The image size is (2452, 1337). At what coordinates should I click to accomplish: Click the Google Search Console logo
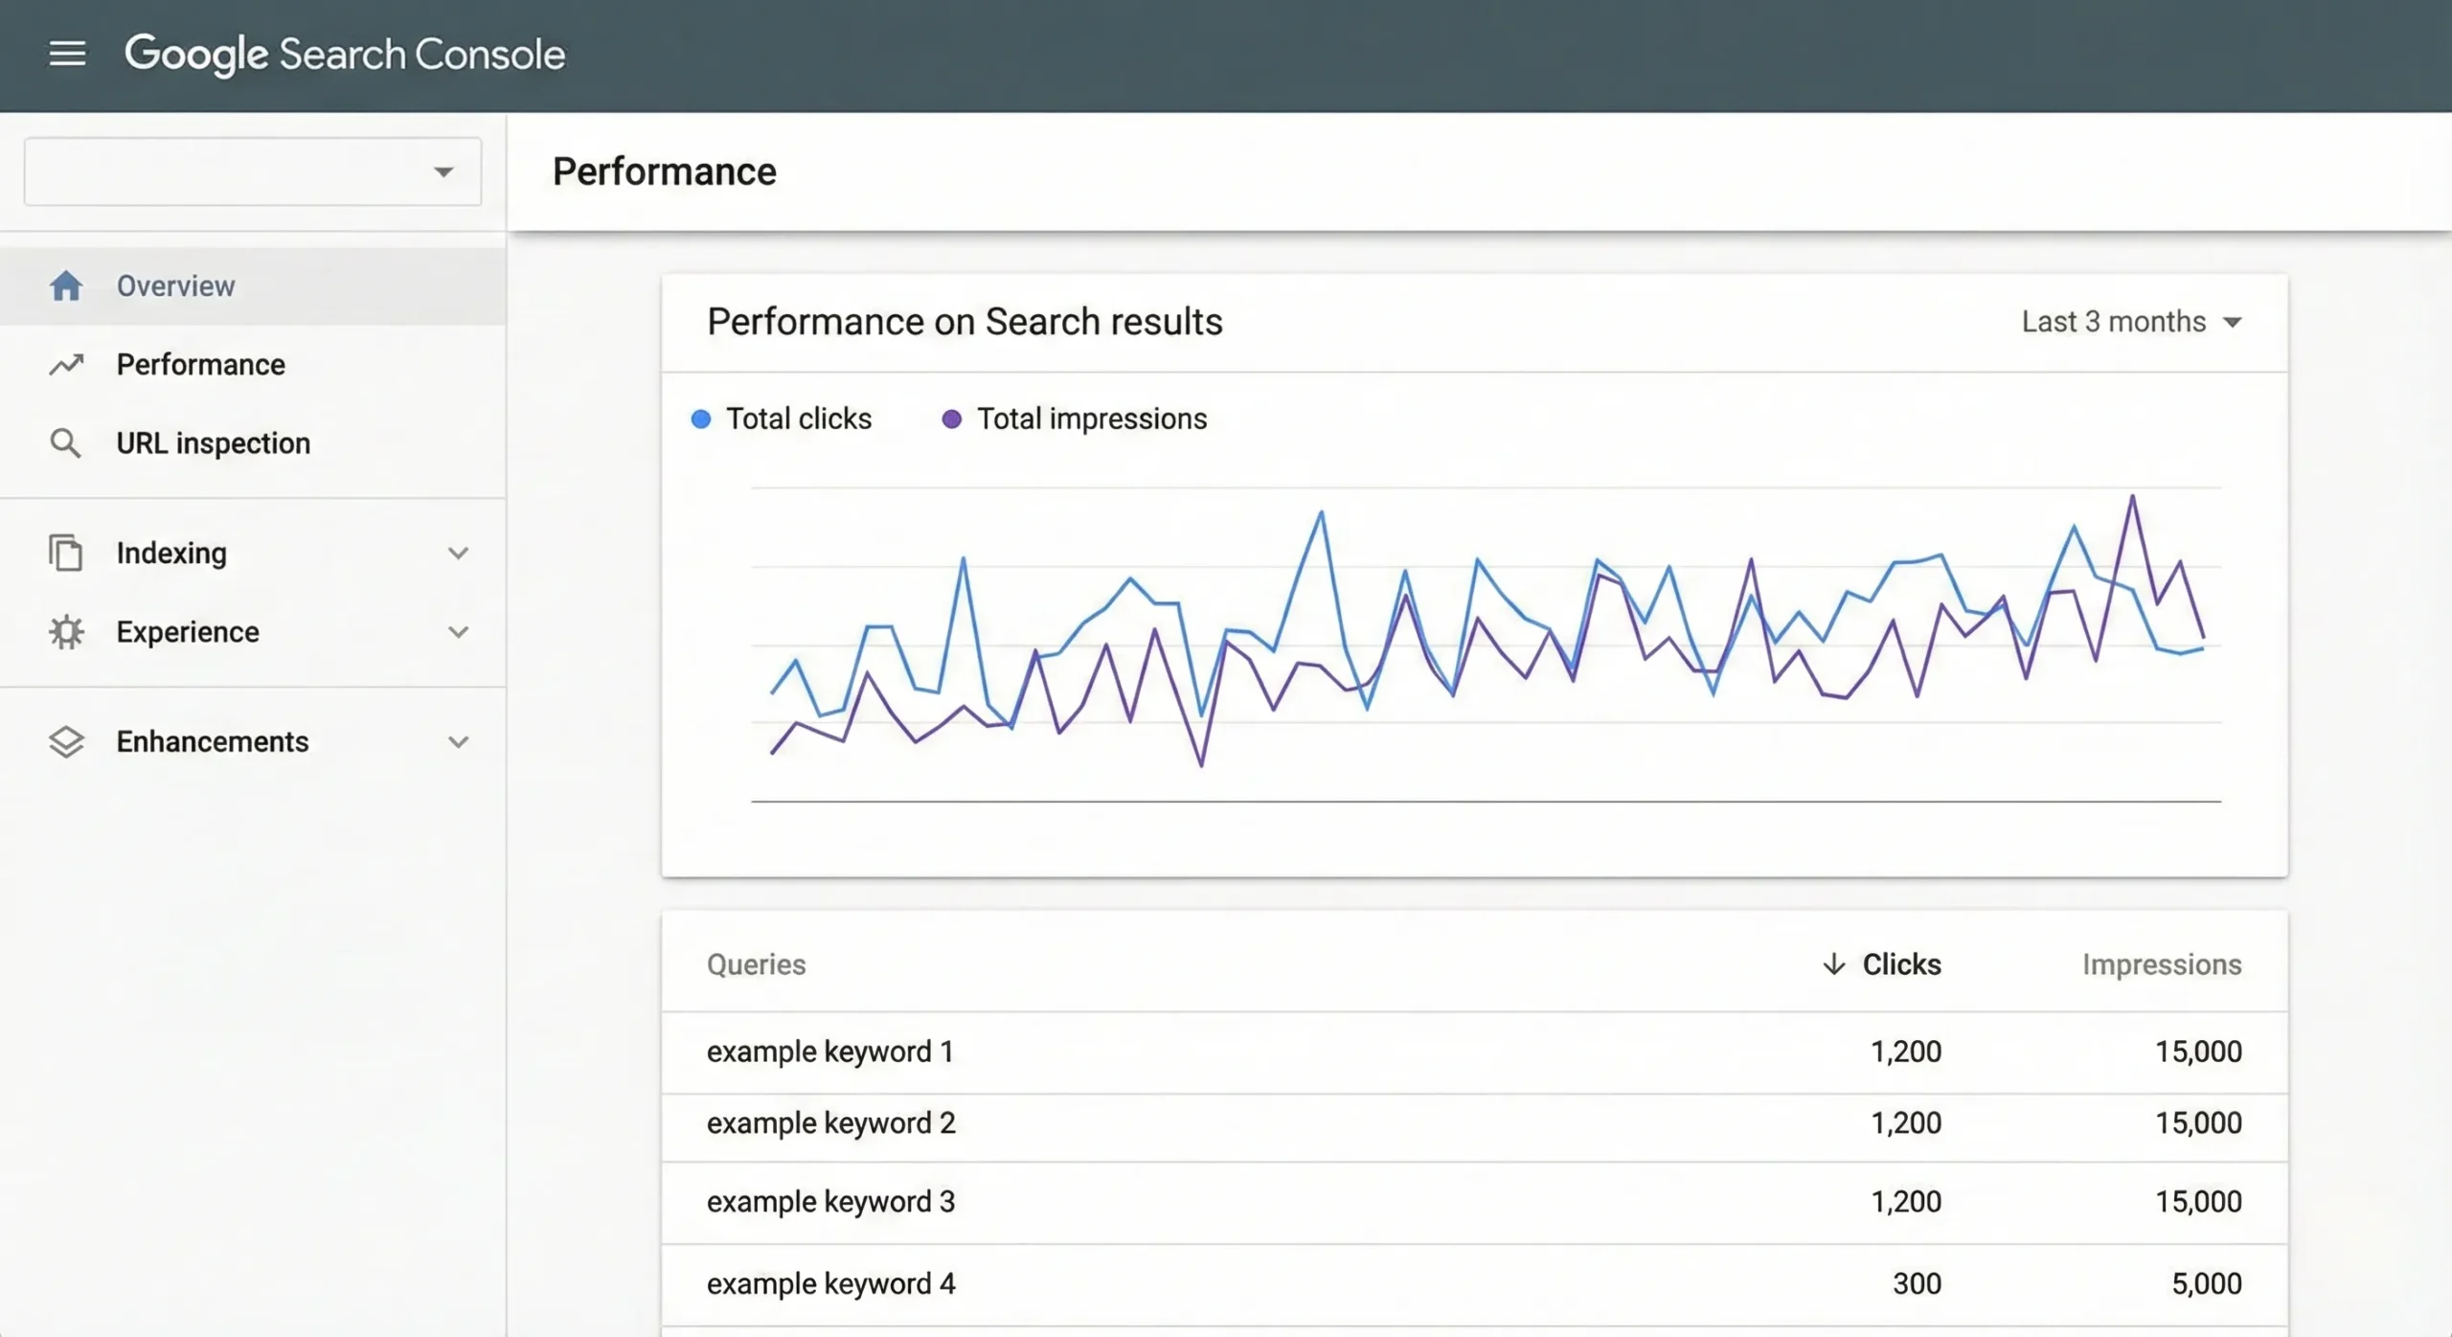click(346, 55)
